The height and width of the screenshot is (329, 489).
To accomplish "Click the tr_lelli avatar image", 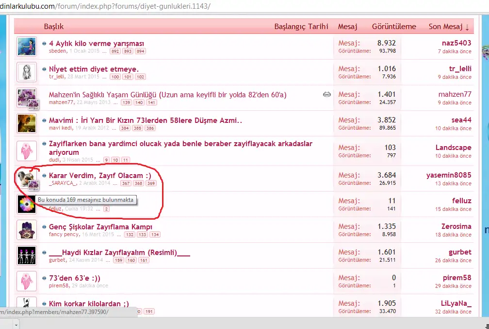I will tap(27, 72).
